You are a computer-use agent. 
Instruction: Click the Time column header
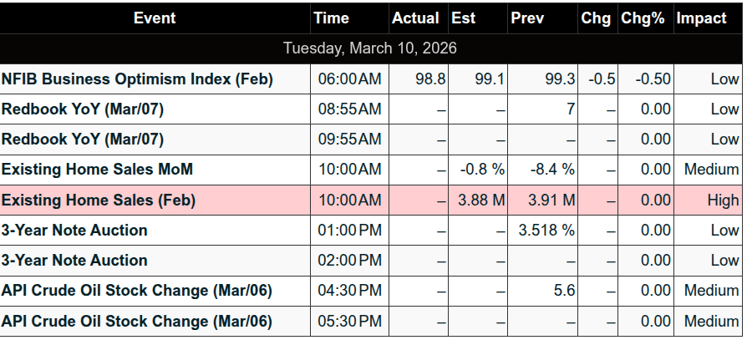[x=331, y=18]
